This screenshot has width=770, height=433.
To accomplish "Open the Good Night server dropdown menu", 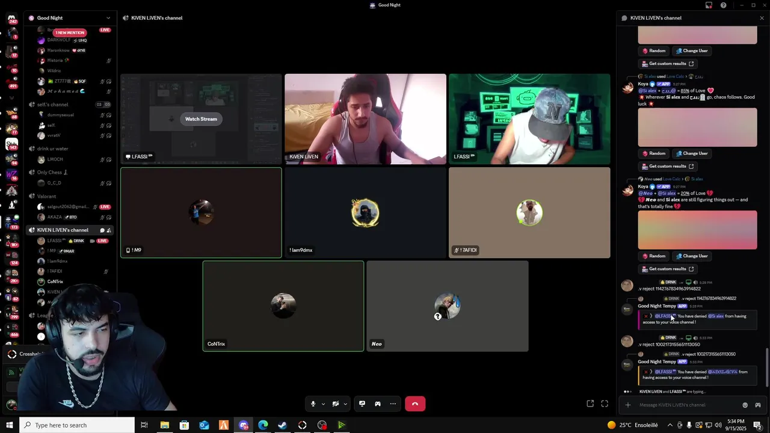I will click(x=108, y=18).
